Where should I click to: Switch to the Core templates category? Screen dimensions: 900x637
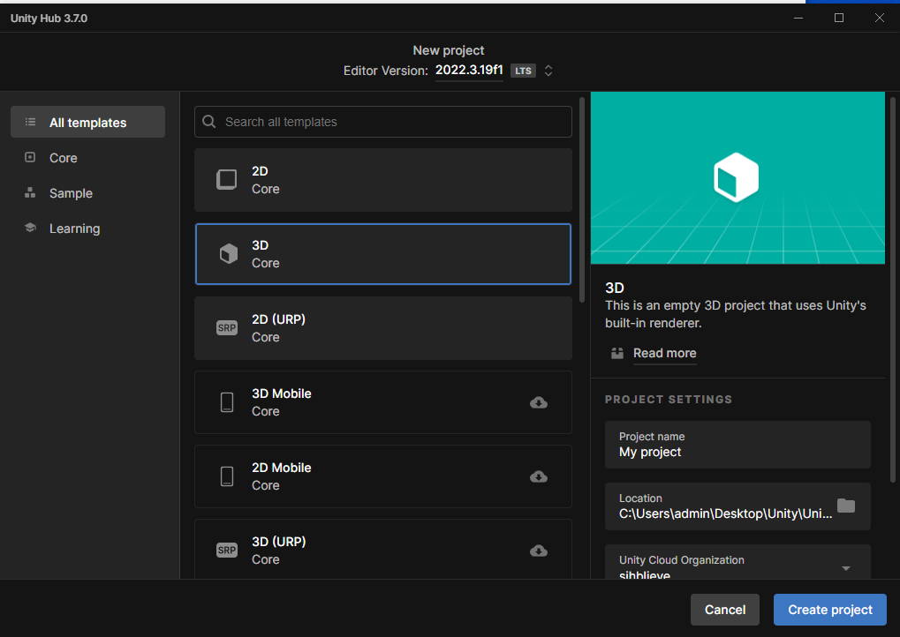87,157
